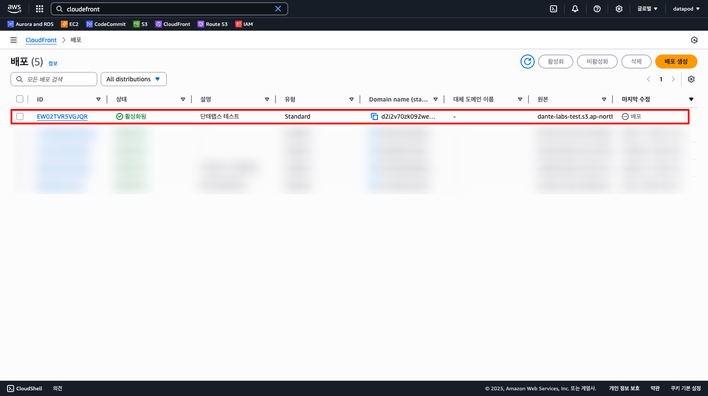
Task: Open the top bar settings gear
Action: coord(619,9)
